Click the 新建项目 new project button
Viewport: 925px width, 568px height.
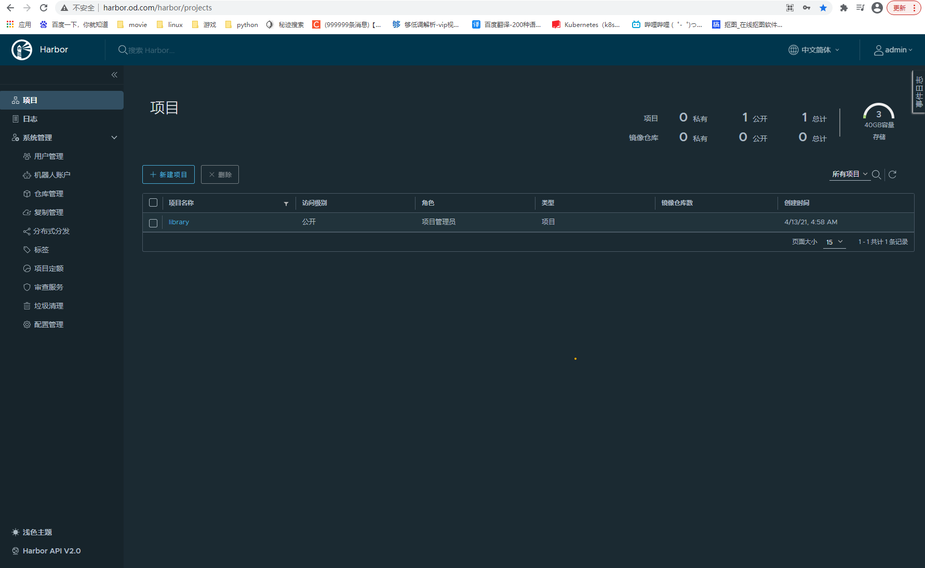(x=168, y=174)
